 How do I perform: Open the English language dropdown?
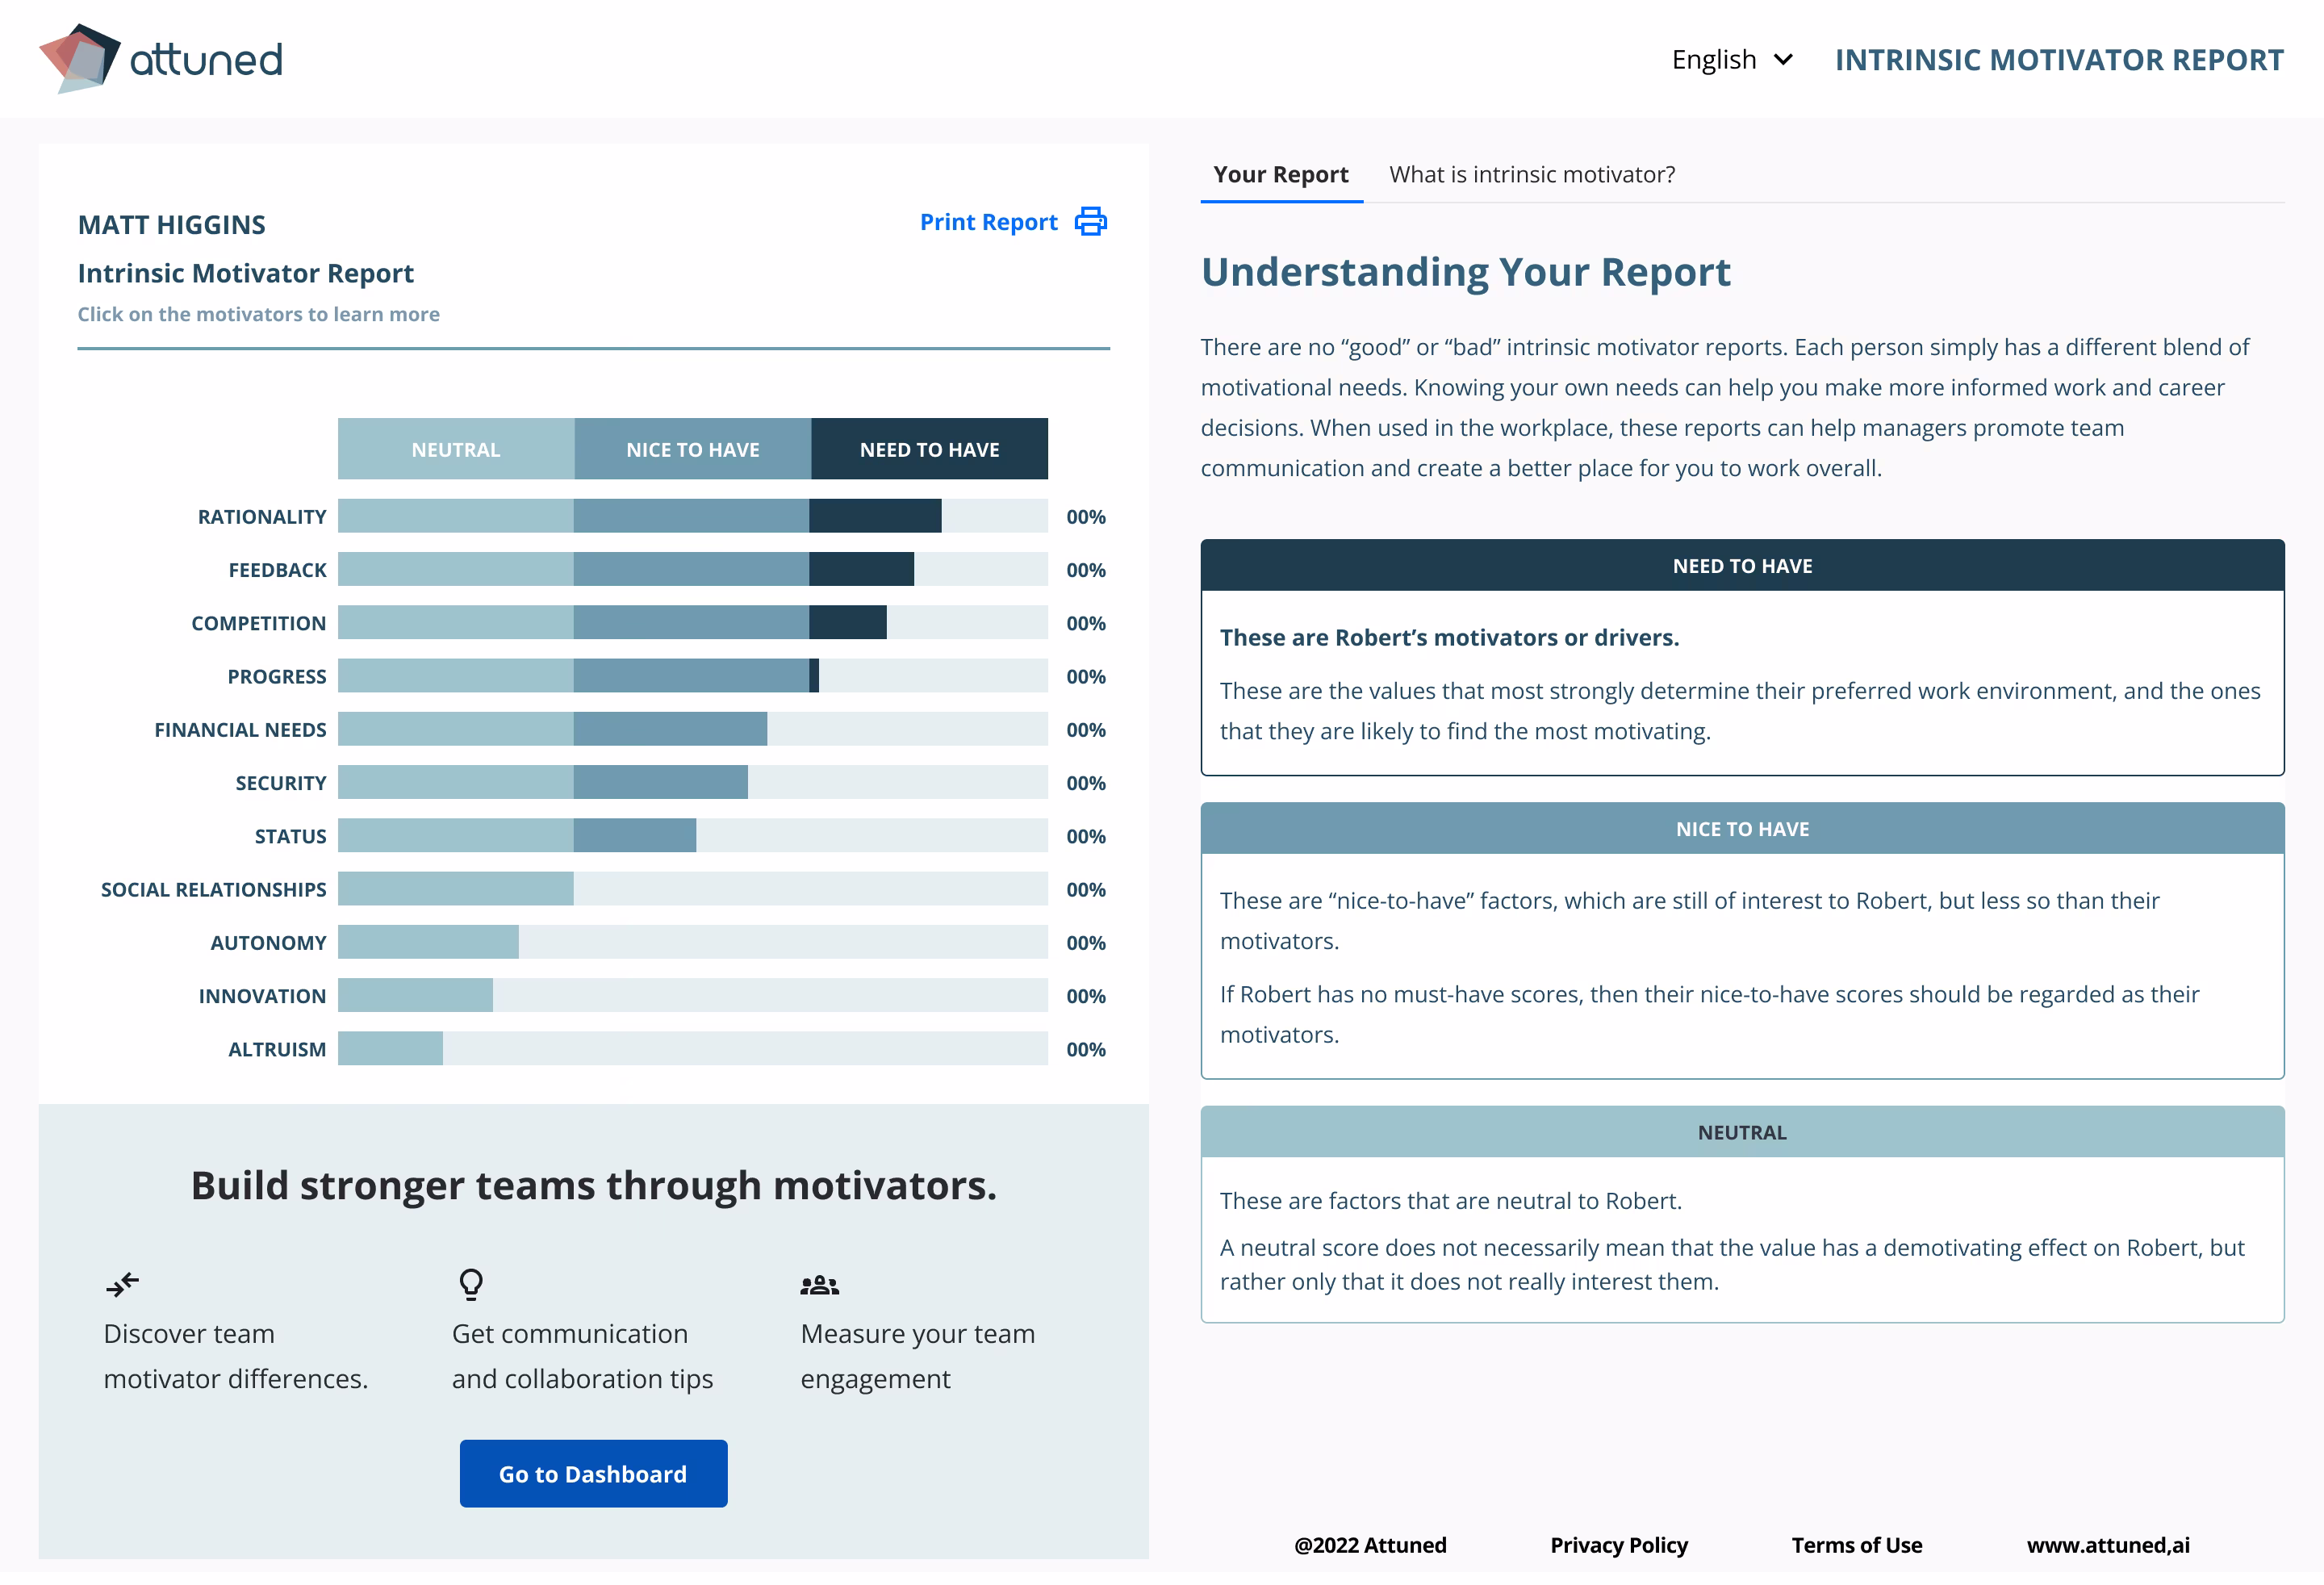1731,59
